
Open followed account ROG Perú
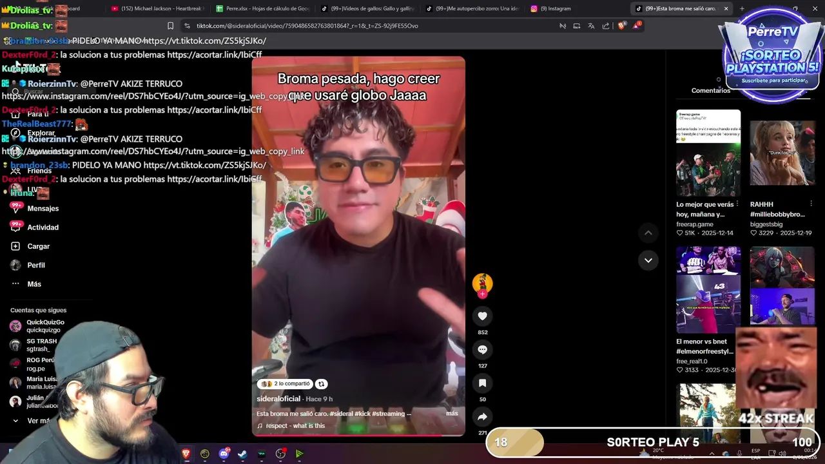[x=34, y=364]
